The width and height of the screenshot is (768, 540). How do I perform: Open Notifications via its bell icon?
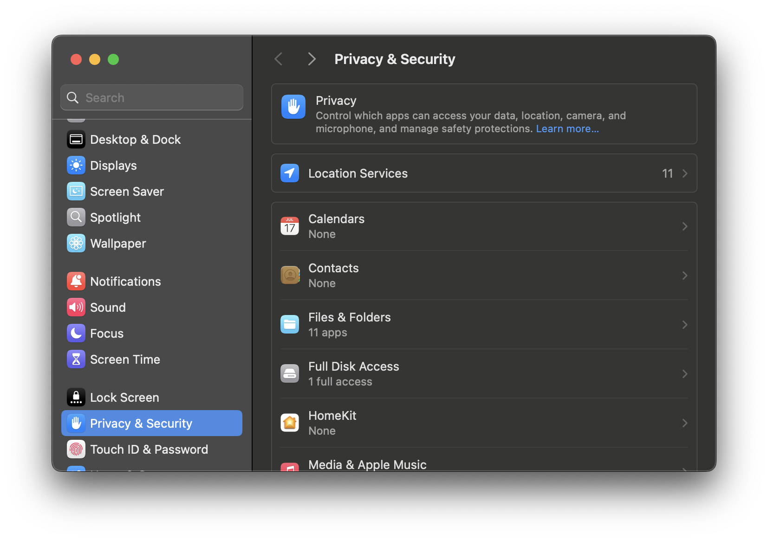[76, 281]
